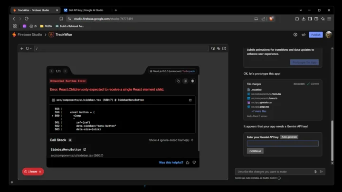
Task: Select the 'TrackWise - Firebase Studio' tab
Action: click(x=33, y=10)
